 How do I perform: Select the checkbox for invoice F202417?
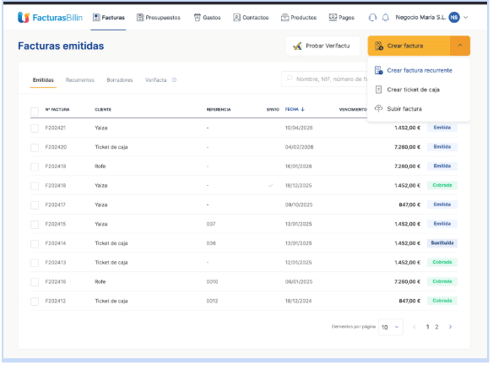pyautogui.click(x=35, y=205)
